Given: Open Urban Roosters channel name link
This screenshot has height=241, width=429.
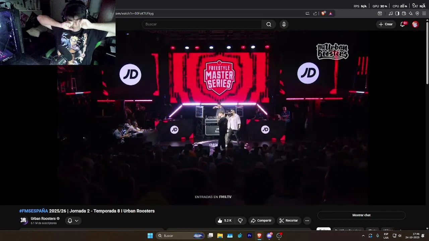Looking at the screenshot, I should tap(43, 219).
